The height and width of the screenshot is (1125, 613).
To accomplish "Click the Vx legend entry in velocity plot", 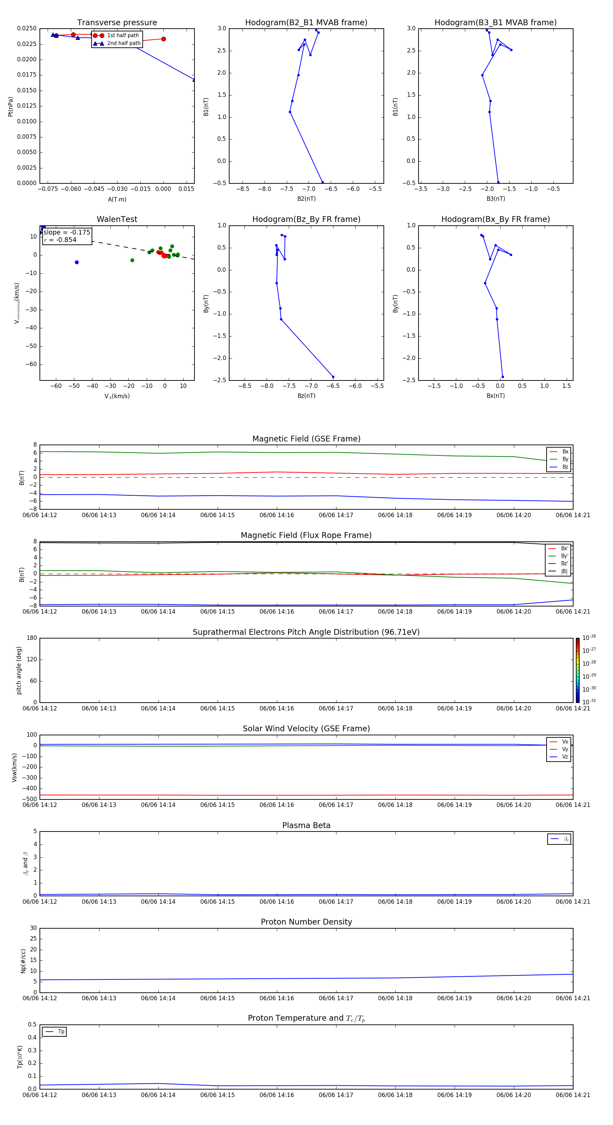I will tap(559, 741).
